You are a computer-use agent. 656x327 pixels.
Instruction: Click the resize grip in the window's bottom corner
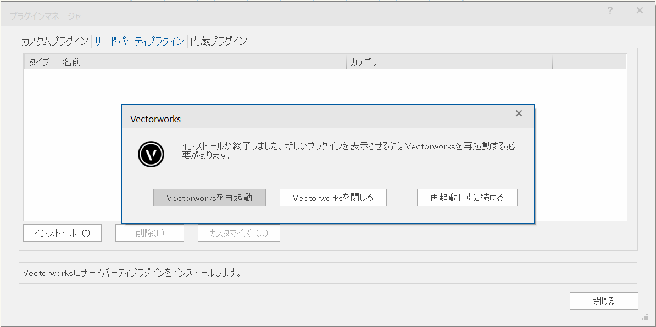(644, 317)
